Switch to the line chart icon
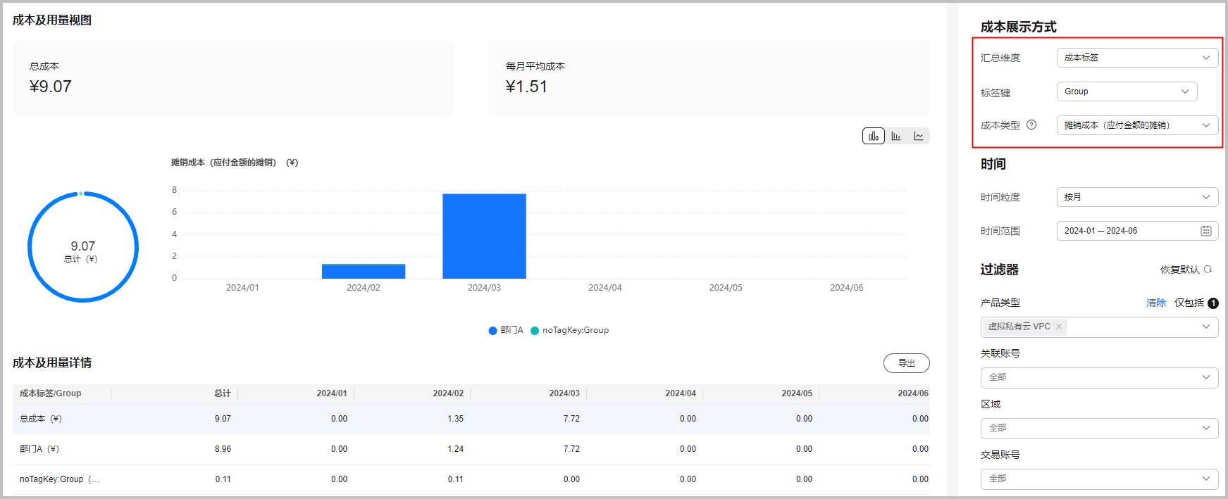1228x499 pixels. [919, 136]
